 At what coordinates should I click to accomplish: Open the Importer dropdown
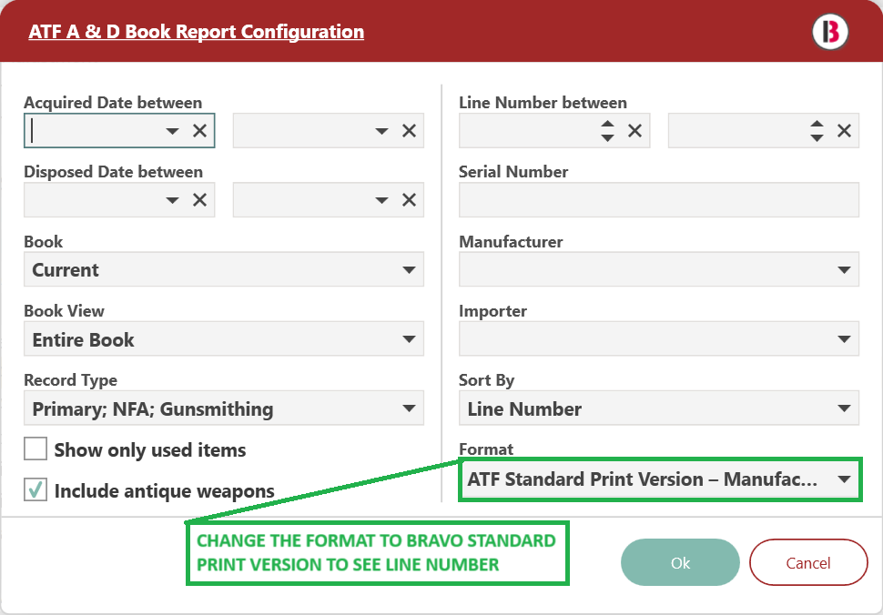[x=659, y=338]
